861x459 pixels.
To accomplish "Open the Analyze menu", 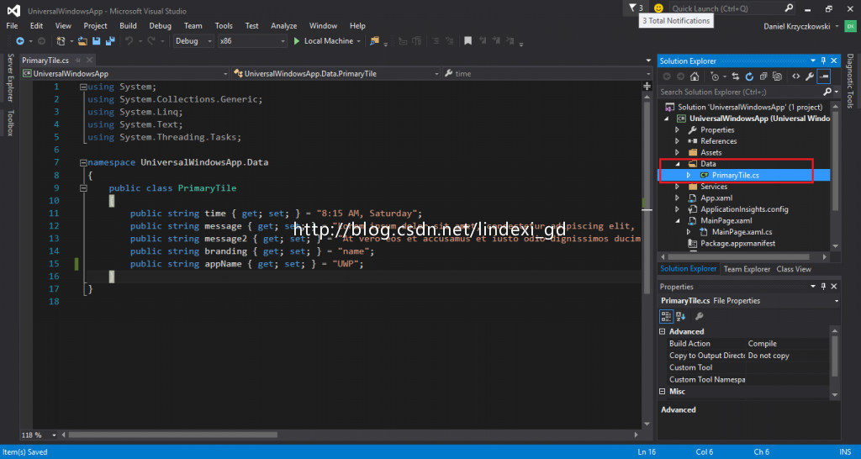I will 284,26.
